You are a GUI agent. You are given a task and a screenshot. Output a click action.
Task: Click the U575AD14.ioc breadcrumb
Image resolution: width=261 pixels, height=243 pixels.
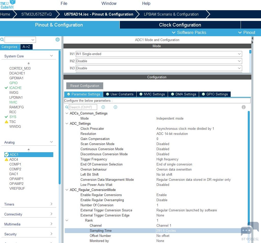point(99,14)
